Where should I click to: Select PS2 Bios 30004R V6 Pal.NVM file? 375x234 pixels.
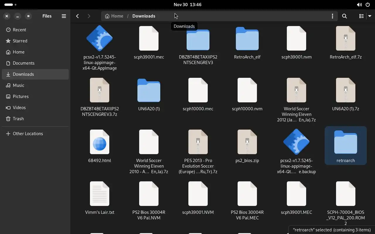pyautogui.click(x=149, y=194)
